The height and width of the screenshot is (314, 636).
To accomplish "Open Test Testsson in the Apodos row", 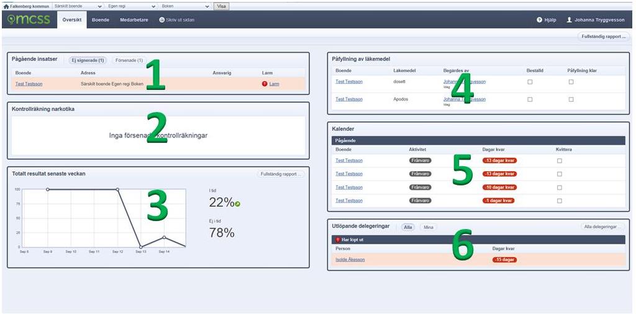I will click(x=349, y=99).
